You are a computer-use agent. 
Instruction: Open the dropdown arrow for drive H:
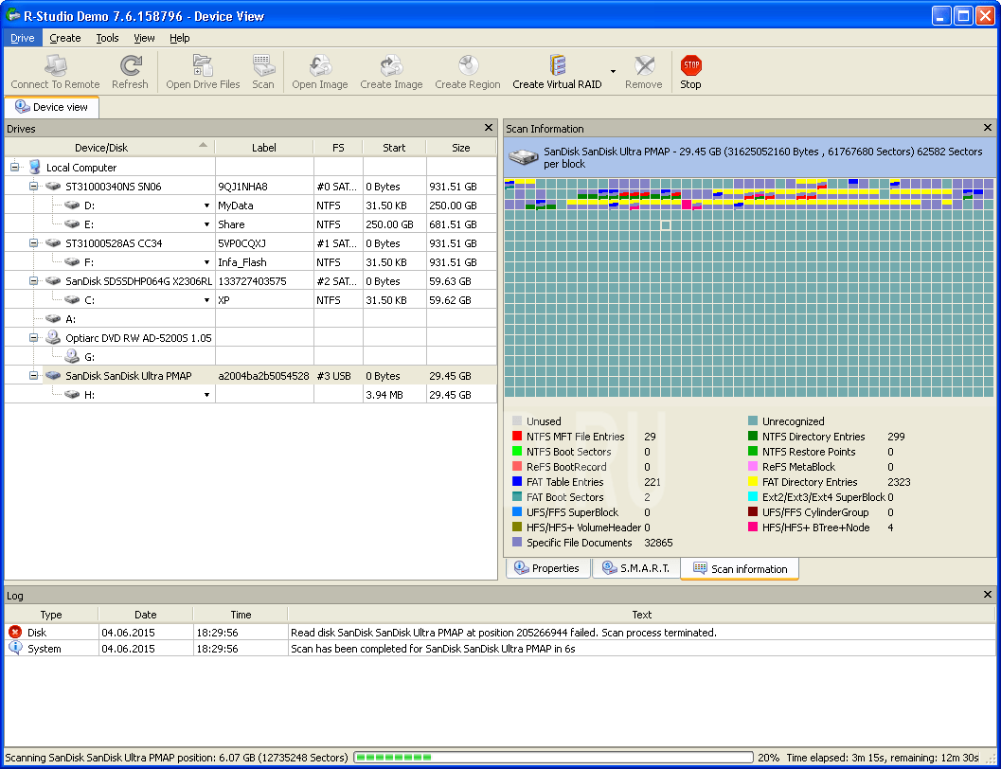206,395
